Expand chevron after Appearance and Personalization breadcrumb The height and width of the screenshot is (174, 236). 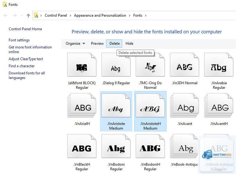(130, 15)
